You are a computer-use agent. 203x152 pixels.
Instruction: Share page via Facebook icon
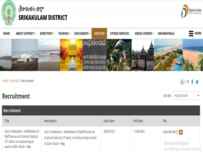click(x=192, y=82)
